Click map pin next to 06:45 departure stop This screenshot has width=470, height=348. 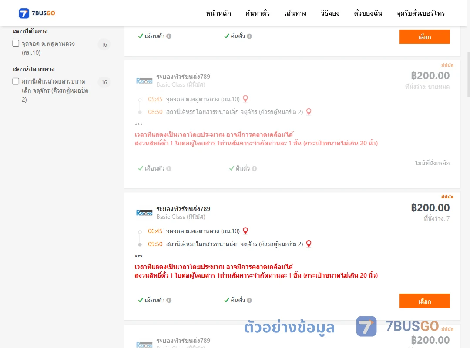click(x=245, y=231)
